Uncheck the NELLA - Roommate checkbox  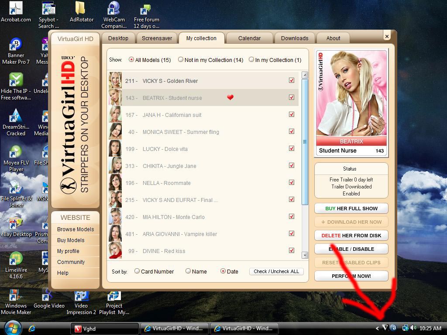coord(291,183)
